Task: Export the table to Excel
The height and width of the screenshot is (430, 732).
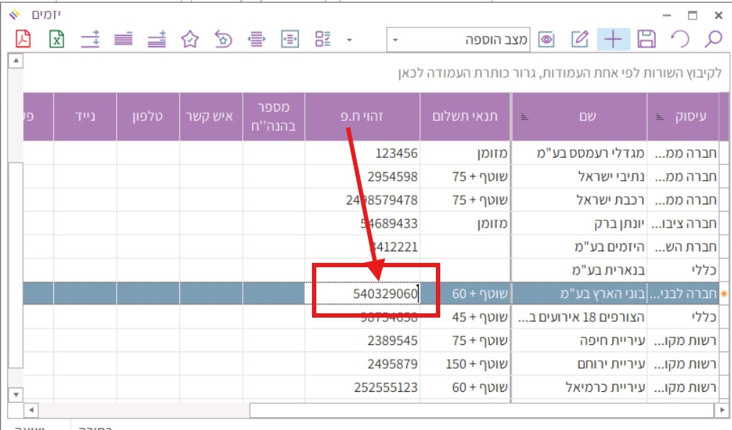Action: pos(57,40)
